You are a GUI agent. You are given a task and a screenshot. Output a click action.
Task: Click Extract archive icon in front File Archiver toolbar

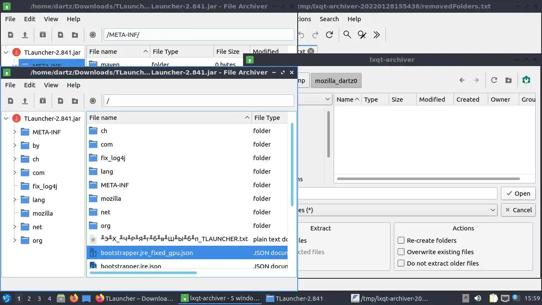[x=43, y=101]
